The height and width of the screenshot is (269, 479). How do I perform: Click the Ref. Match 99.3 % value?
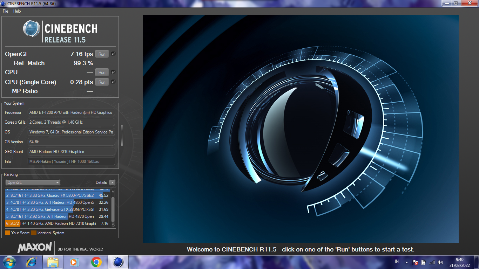click(83, 63)
